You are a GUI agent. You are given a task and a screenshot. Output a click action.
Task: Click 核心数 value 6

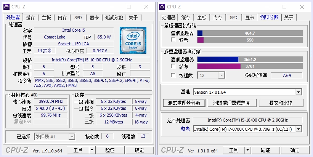(x=108, y=136)
